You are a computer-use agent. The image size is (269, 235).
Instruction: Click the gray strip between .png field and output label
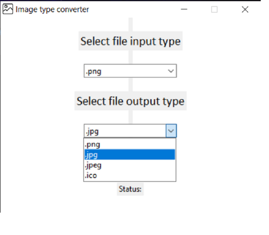131,84
